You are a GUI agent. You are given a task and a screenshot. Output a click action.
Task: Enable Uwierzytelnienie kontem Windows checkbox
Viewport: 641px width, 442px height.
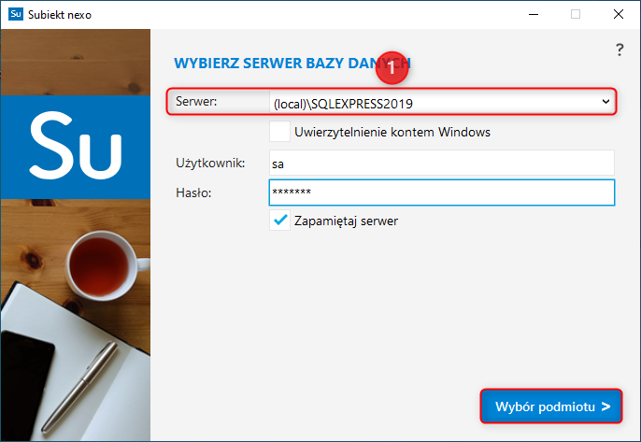pyautogui.click(x=279, y=132)
